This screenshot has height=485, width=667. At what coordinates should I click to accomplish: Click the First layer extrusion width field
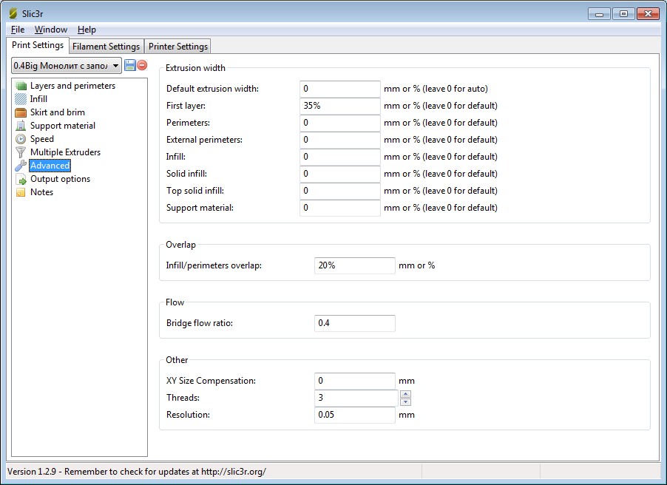pos(339,106)
